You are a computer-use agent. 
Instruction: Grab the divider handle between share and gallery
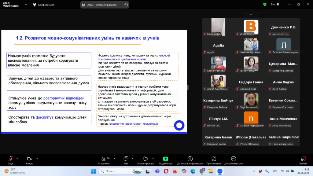point(188,87)
